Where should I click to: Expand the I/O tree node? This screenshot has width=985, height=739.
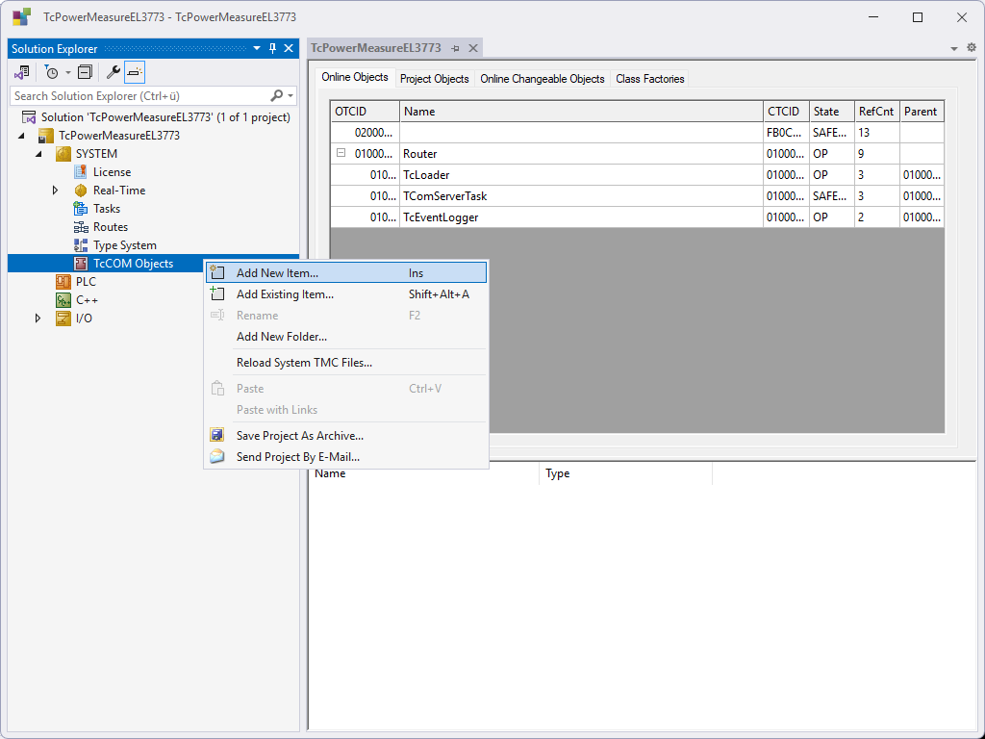38,318
